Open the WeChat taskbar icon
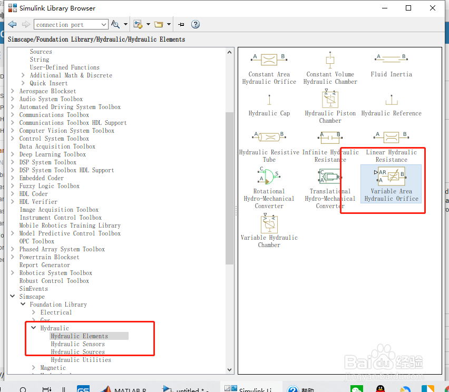Screen dimensions: 449x392 (356, 388)
